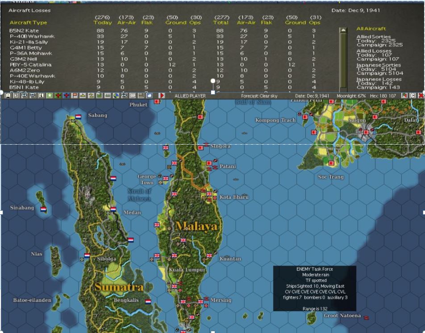
Task: Click the info 'i' toolbar icon
Action: (41, 96)
